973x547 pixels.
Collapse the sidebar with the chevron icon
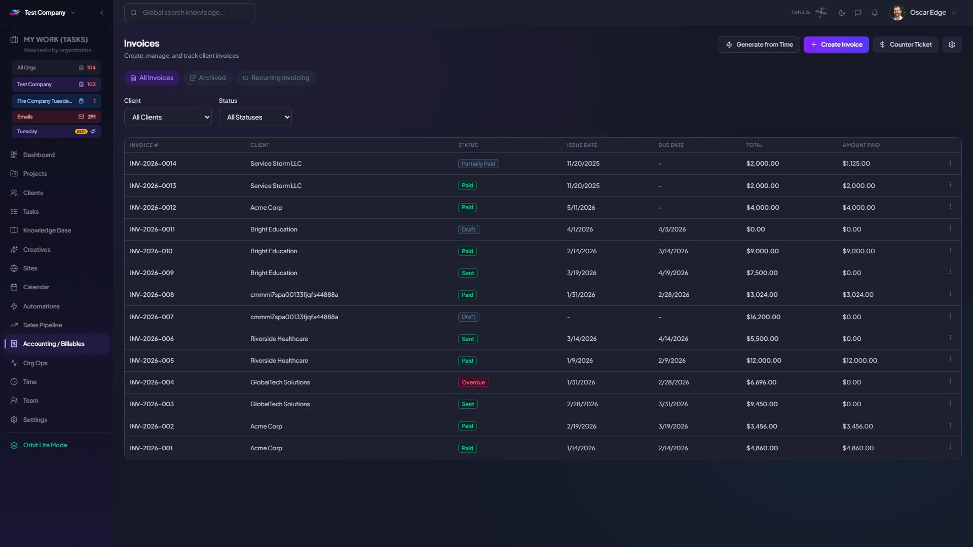[x=102, y=13]
